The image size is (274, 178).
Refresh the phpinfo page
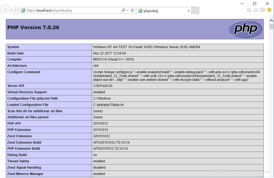(x=133, y=10)
